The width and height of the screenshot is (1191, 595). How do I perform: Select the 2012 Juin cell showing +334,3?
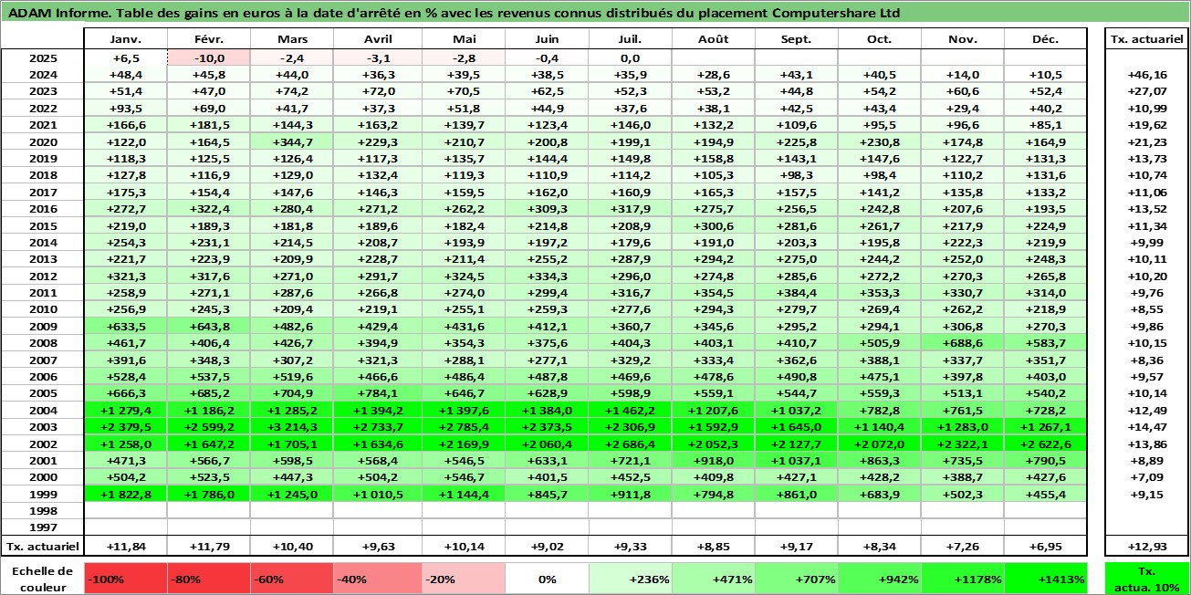tap(548, 276)
